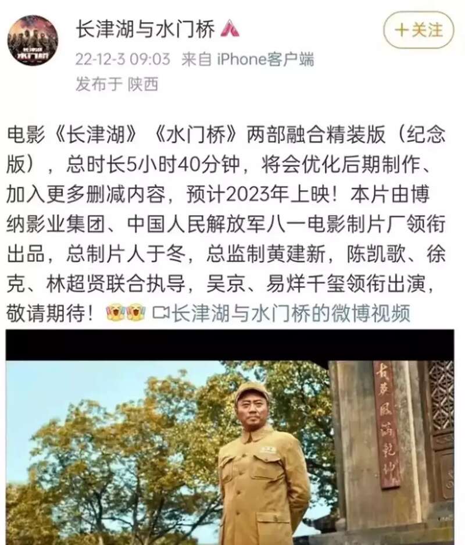Open the poster's round profile avatar
465x545 pixels.
33,40
